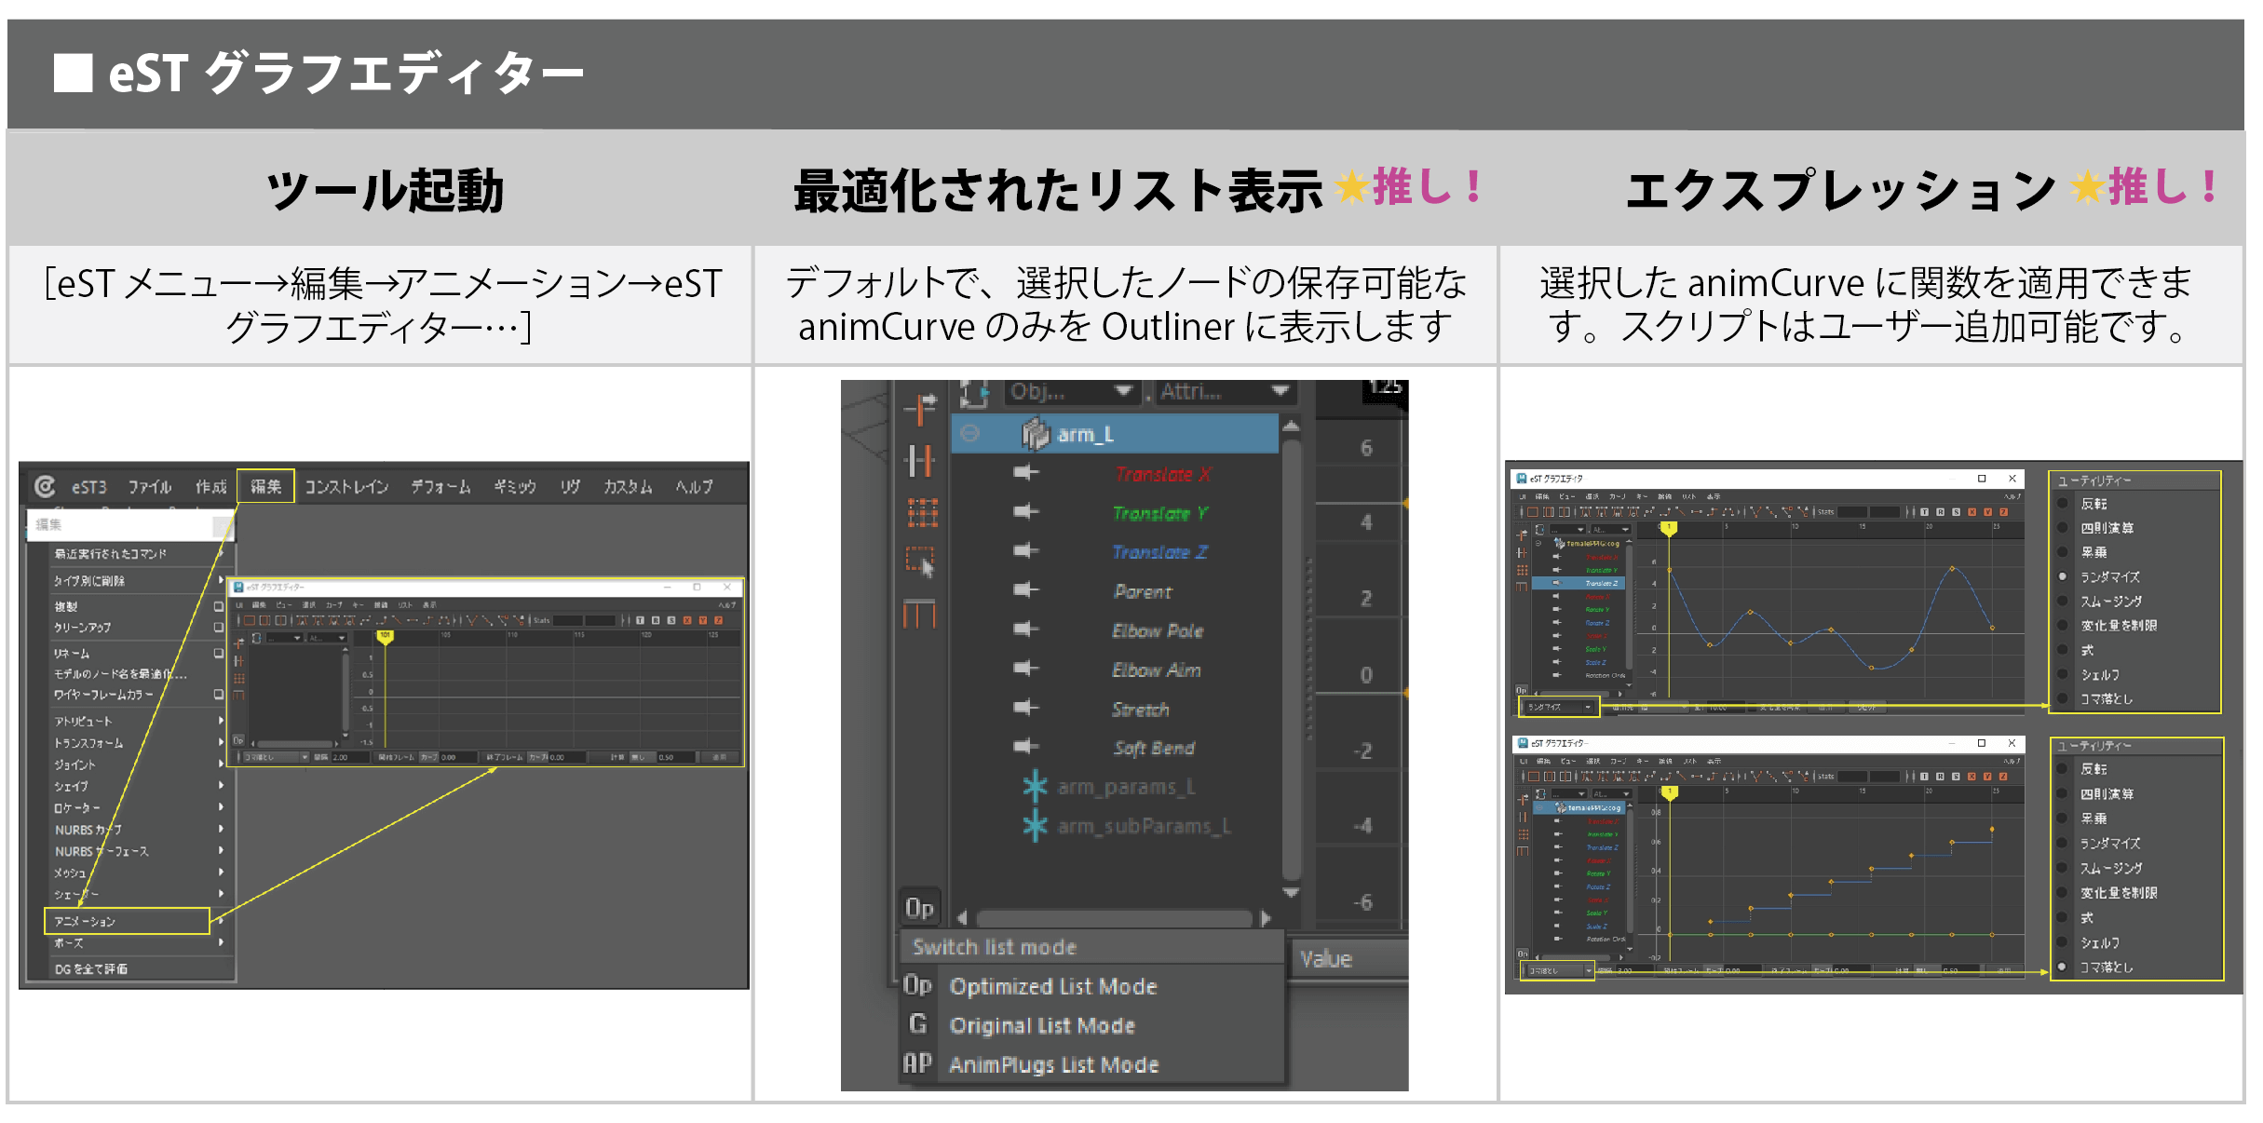Select コマ落とし radio in lower utility panel
This screenshot has width=2263, height=1123.
[2063, 967]
